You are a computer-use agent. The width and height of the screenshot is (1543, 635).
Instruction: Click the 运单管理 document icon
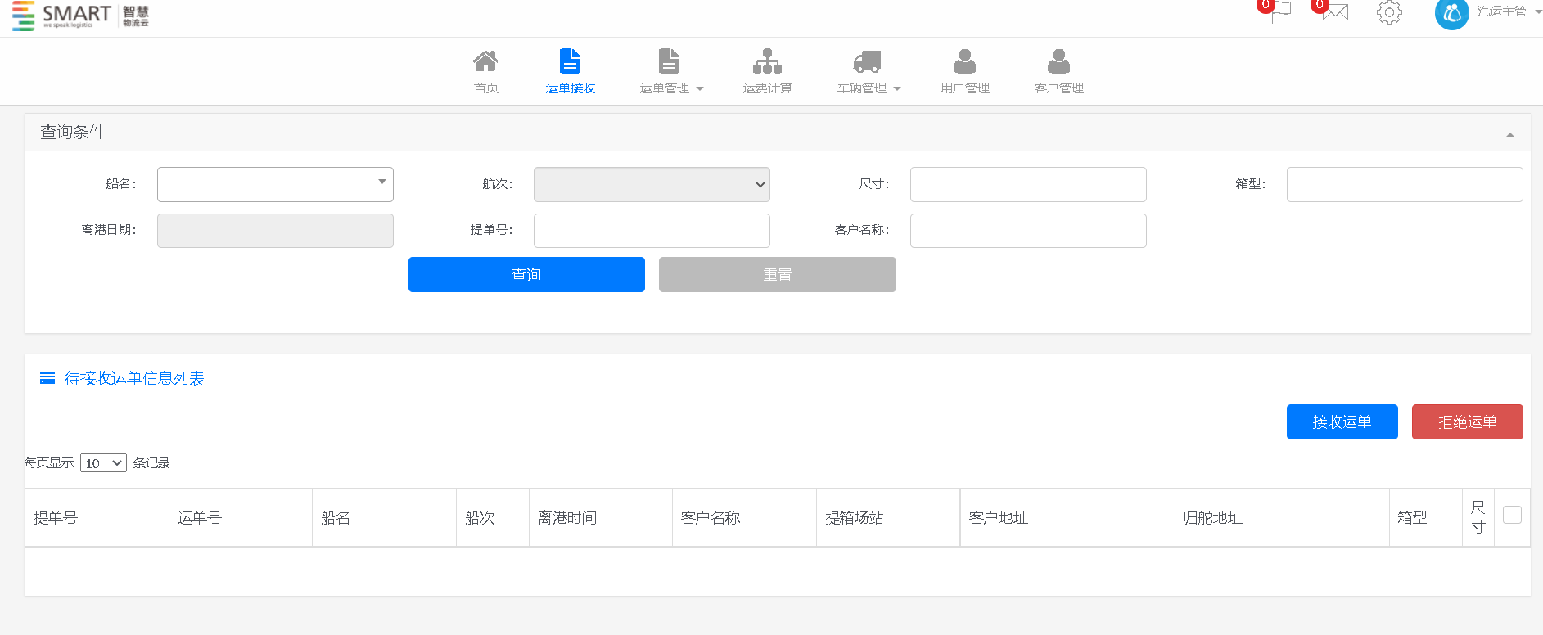tap(670, 61)
